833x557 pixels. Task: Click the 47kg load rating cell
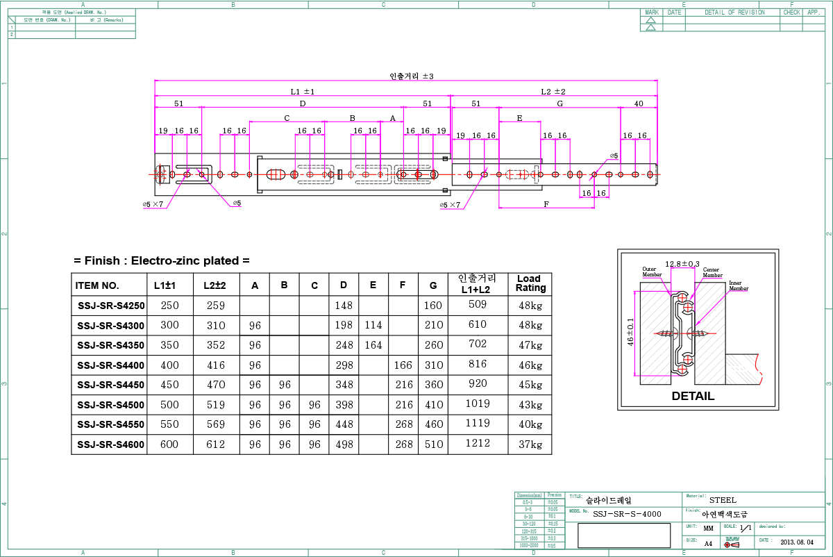[530, 345]
